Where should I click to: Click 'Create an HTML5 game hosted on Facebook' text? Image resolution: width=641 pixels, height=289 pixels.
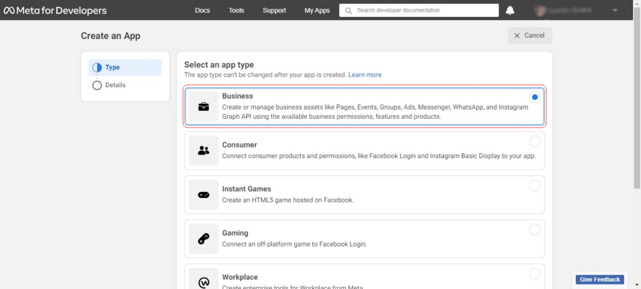(x=288, y=200)
